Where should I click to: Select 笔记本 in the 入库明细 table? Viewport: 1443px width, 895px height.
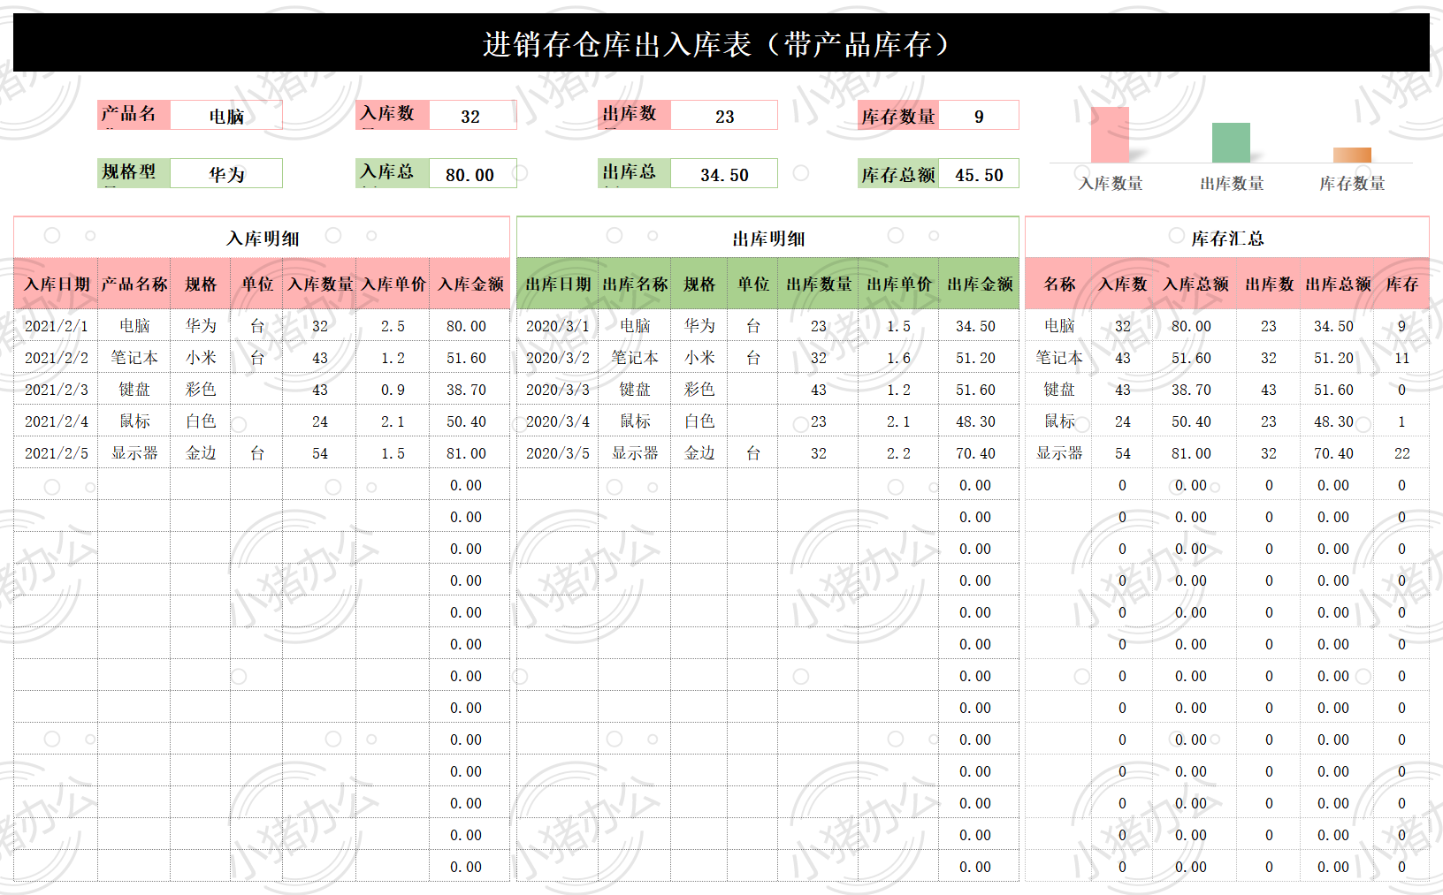coord(134,358)
